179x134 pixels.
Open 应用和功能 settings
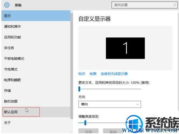click(36, 37)
